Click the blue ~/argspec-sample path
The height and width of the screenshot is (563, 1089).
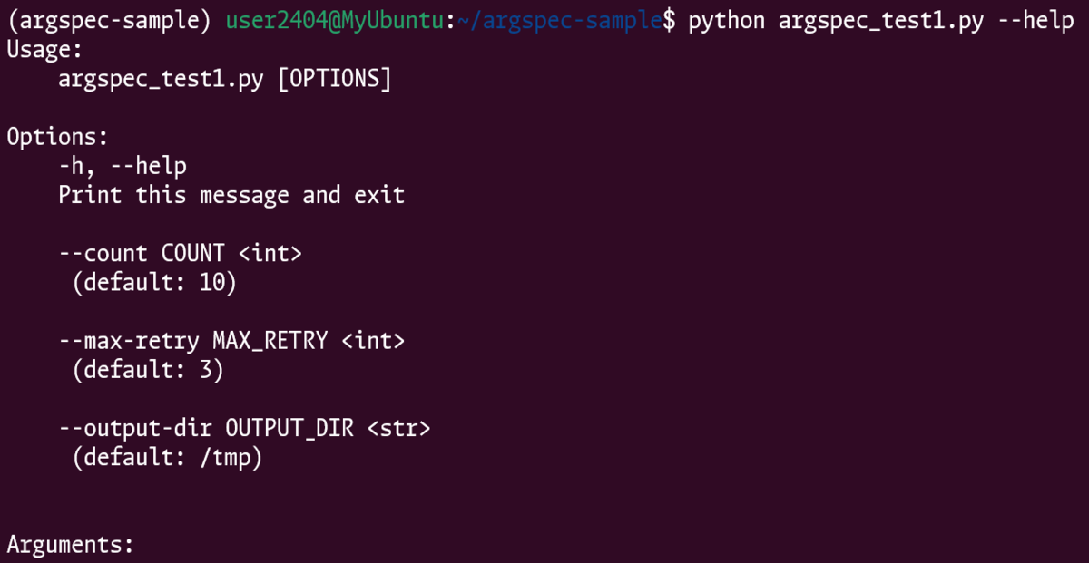559,21
